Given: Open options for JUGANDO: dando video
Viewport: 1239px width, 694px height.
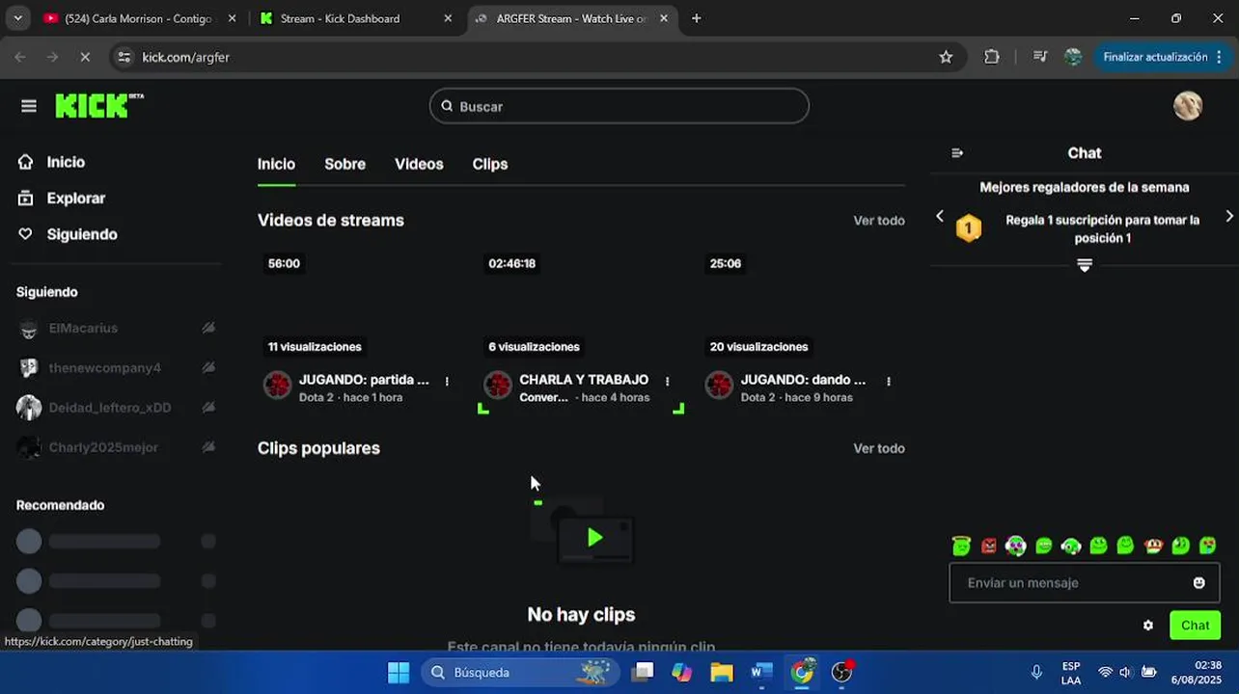Looking at the screenshot, I should coord(889,382).
